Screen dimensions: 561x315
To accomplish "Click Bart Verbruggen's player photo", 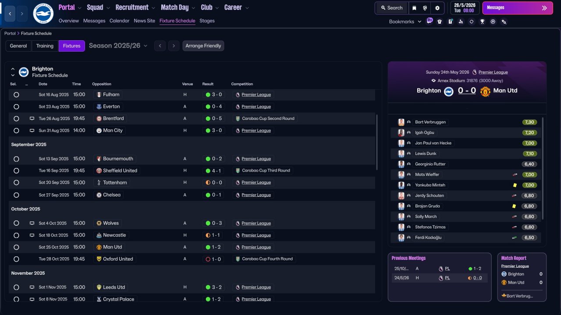I will (x=401, y=122).
